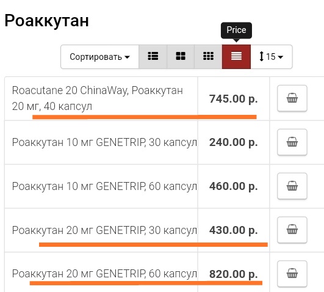Click the 820.00 р. price cell

(x=234, y=274)
